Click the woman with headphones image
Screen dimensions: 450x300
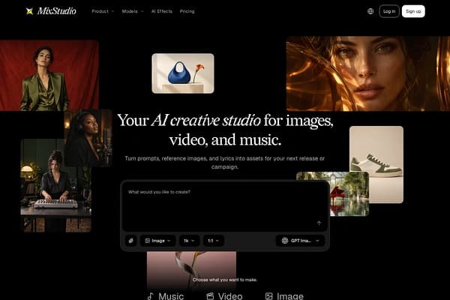pos(88,138)
